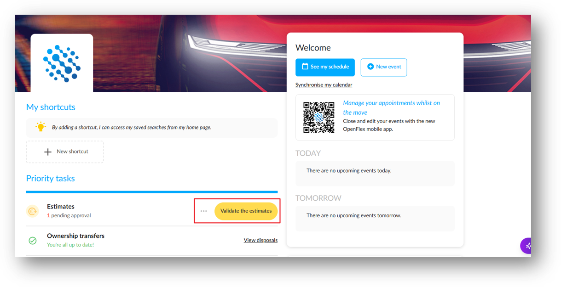Click the calendar icon on See my schedule
This screenshot has height=287, width=561.
coord(305,67)
